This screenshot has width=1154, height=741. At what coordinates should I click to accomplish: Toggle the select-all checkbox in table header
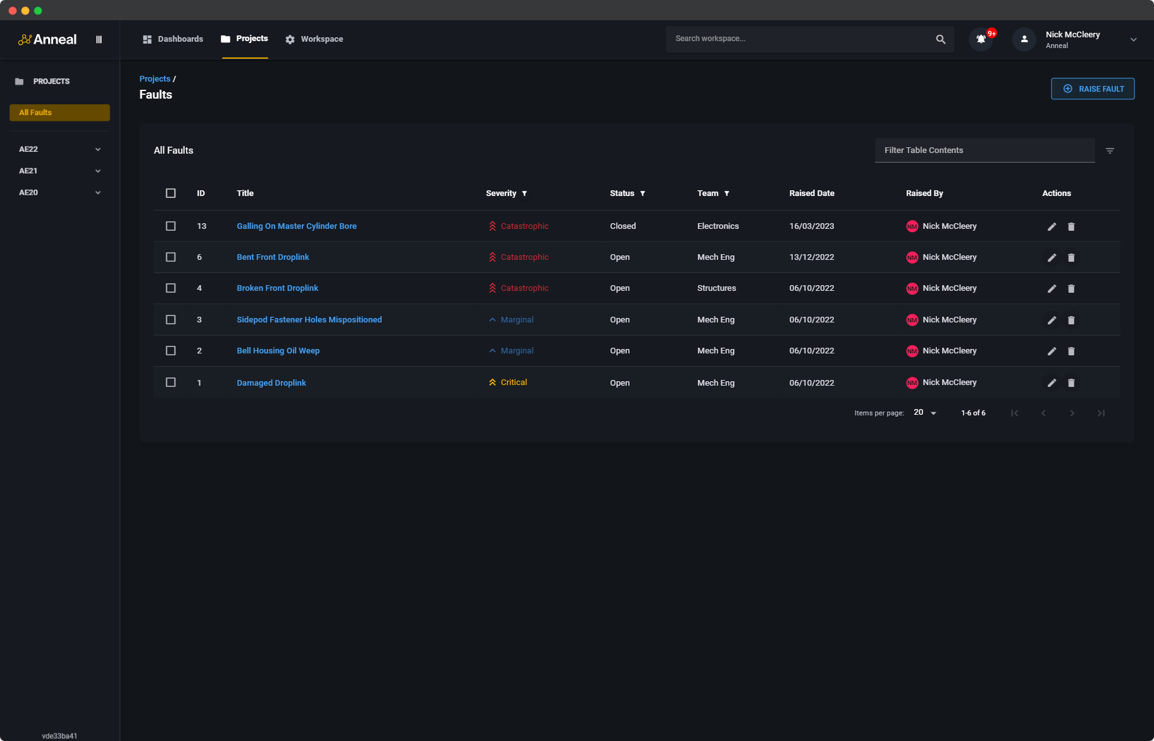[x=171, y=193]
